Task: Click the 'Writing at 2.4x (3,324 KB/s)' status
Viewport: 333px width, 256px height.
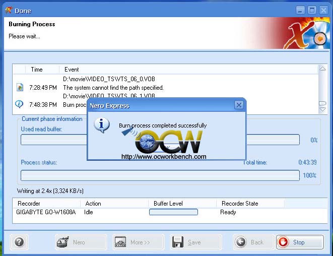Action: (50, 191)
